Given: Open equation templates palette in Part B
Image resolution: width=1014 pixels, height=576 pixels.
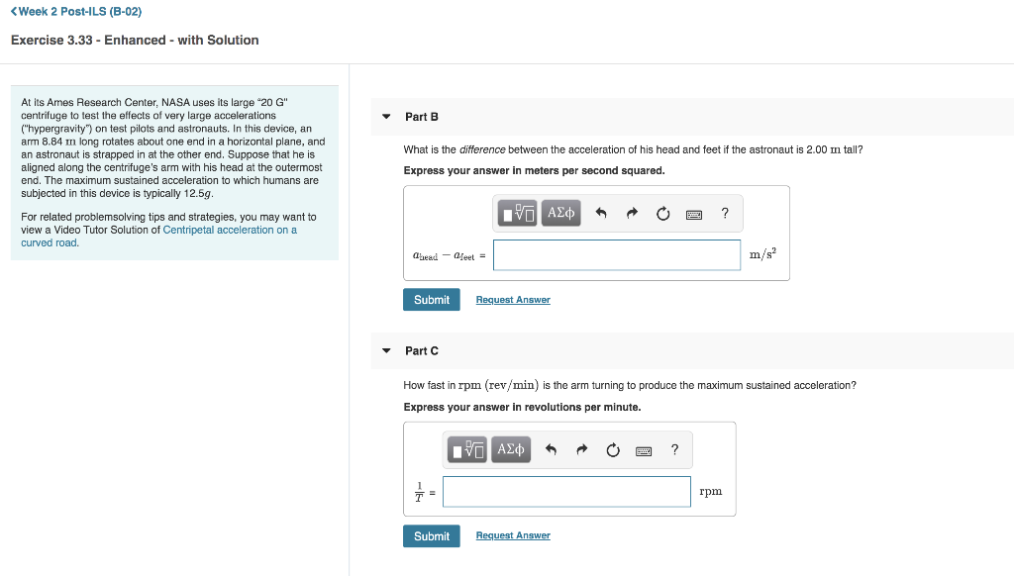Looking at the screenshot, I should coord(515,213).
